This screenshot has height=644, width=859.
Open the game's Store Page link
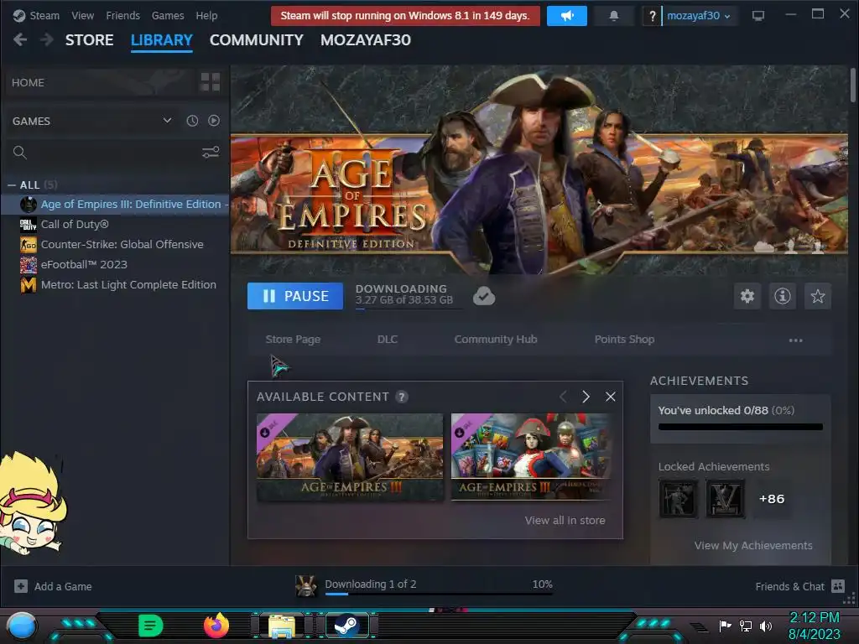tap(293, 340)
